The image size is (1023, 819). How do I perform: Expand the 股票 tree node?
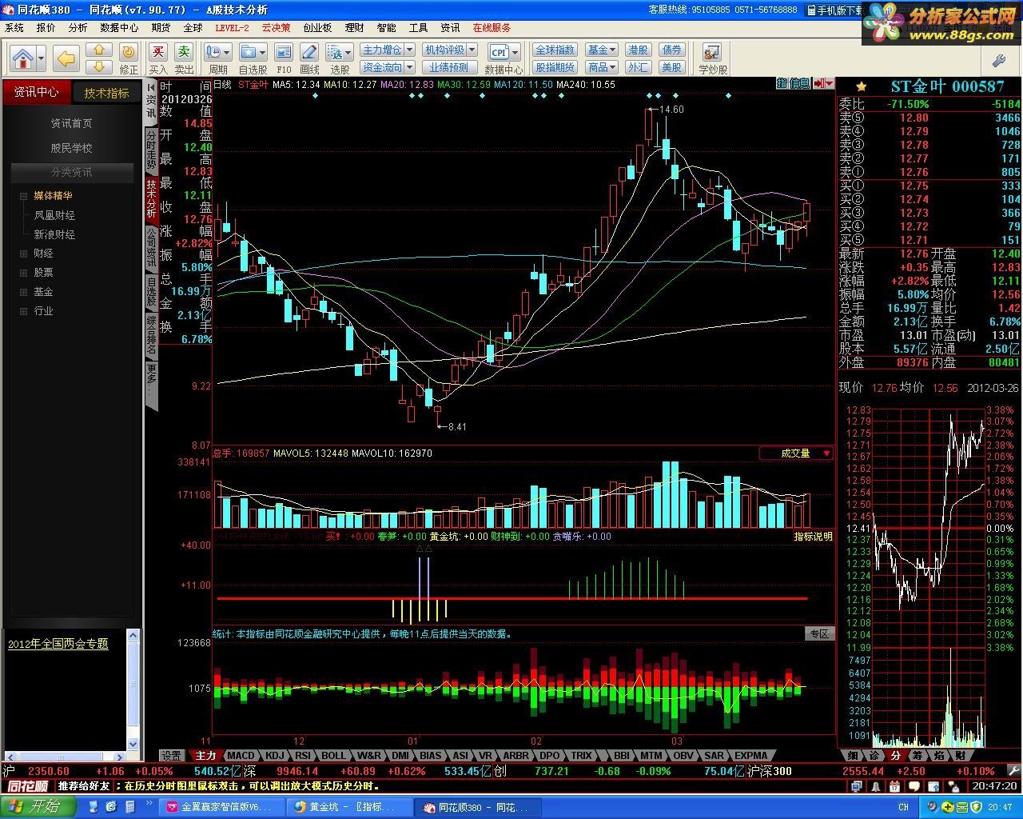tap(25, 273)
